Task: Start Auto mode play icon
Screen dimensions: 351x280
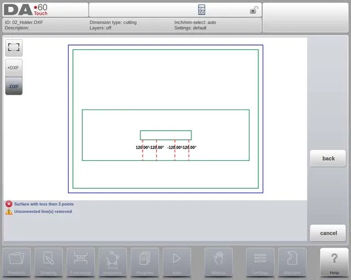Action: pyautogui.click(x=177, y=262)
